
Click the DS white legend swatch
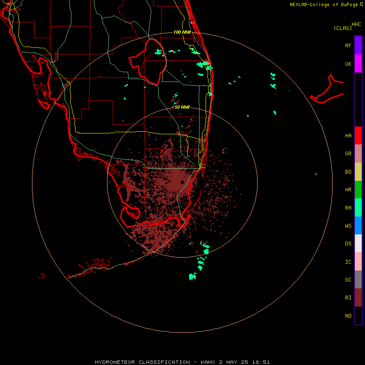(358, 243)
